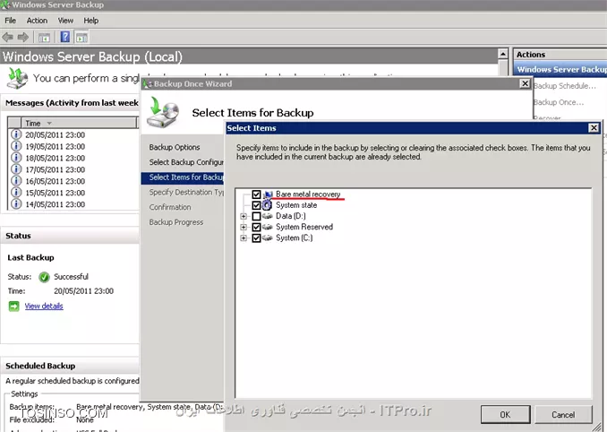Click the Data (D:) drive icon

(268, 216)
